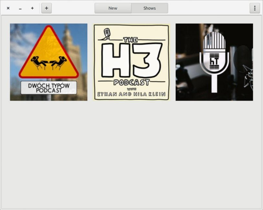Open the hT microphone podcast cover
Screen dimensions: 263x210
[214, 62]
